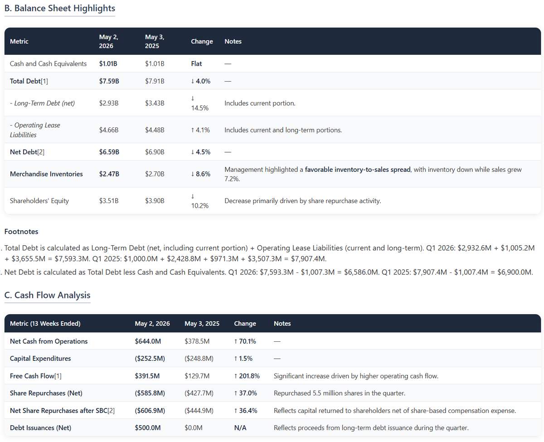Click the '↑ 201.8%' change cell
The image size is (544, 442).
pyautogui.click(x=247, y=376)
